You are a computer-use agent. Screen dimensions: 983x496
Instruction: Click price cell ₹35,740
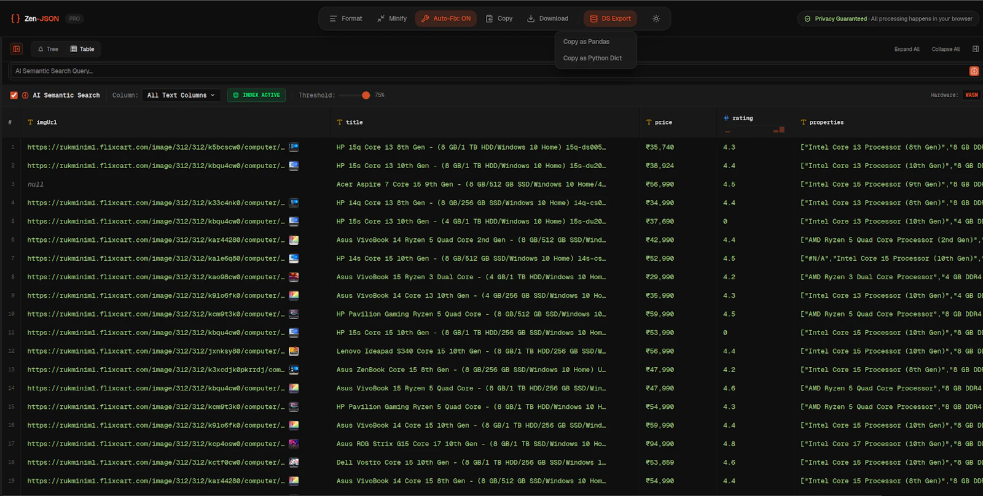pyautogui.click(x=660, y=147)
